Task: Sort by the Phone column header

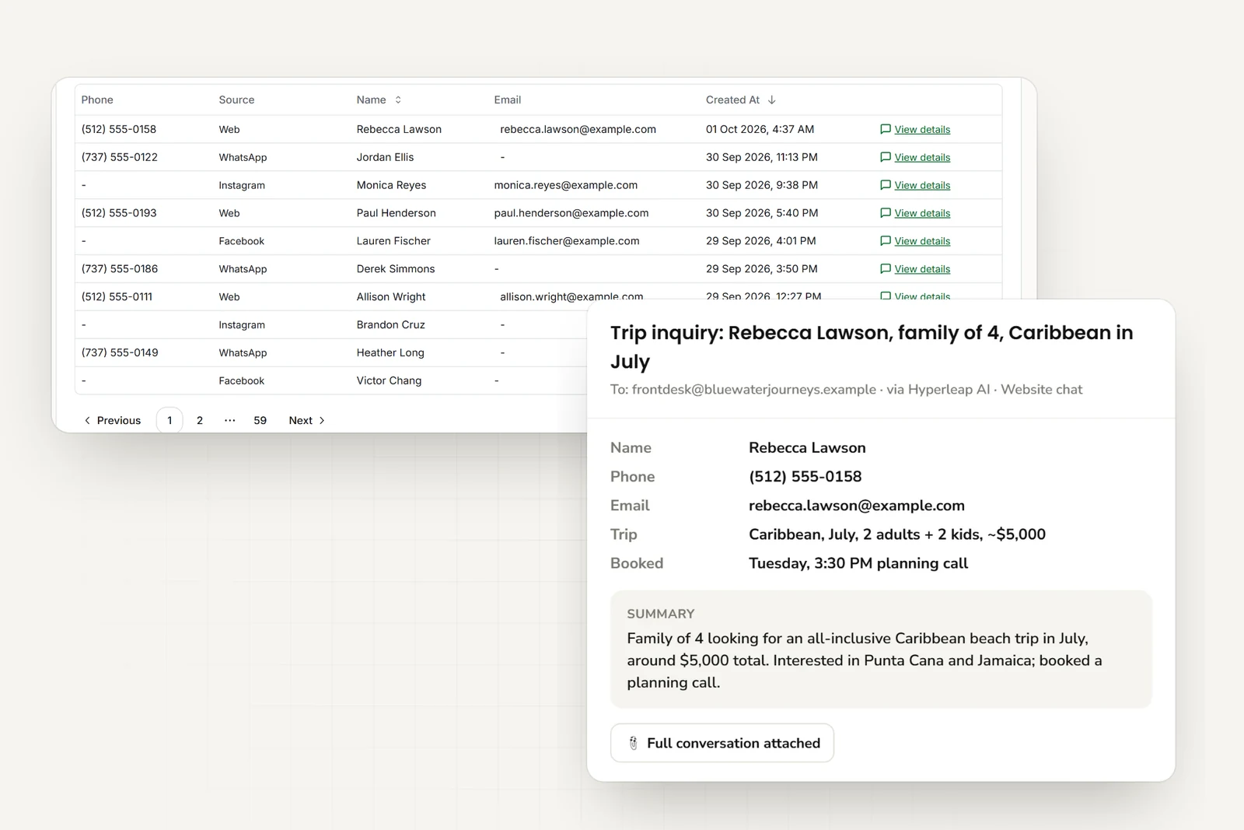Action: pos(97,100)
